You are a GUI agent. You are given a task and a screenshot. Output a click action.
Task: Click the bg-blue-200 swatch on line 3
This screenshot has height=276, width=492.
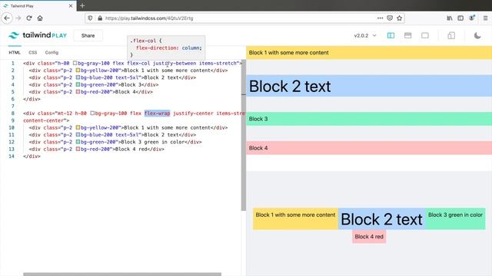pyautogui.click(x=78, y=77)
